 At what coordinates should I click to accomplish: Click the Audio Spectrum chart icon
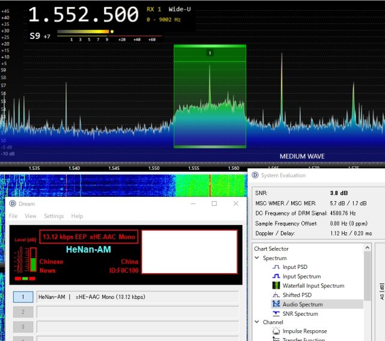pyautogui.click(x=277, y=304)
